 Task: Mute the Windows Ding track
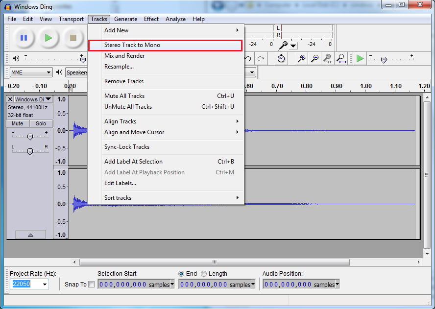coord(18,123)
